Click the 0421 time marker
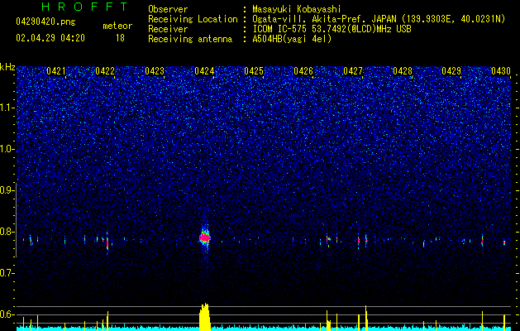This screenshot has width=520, height=331. click(x=56, y=71)
